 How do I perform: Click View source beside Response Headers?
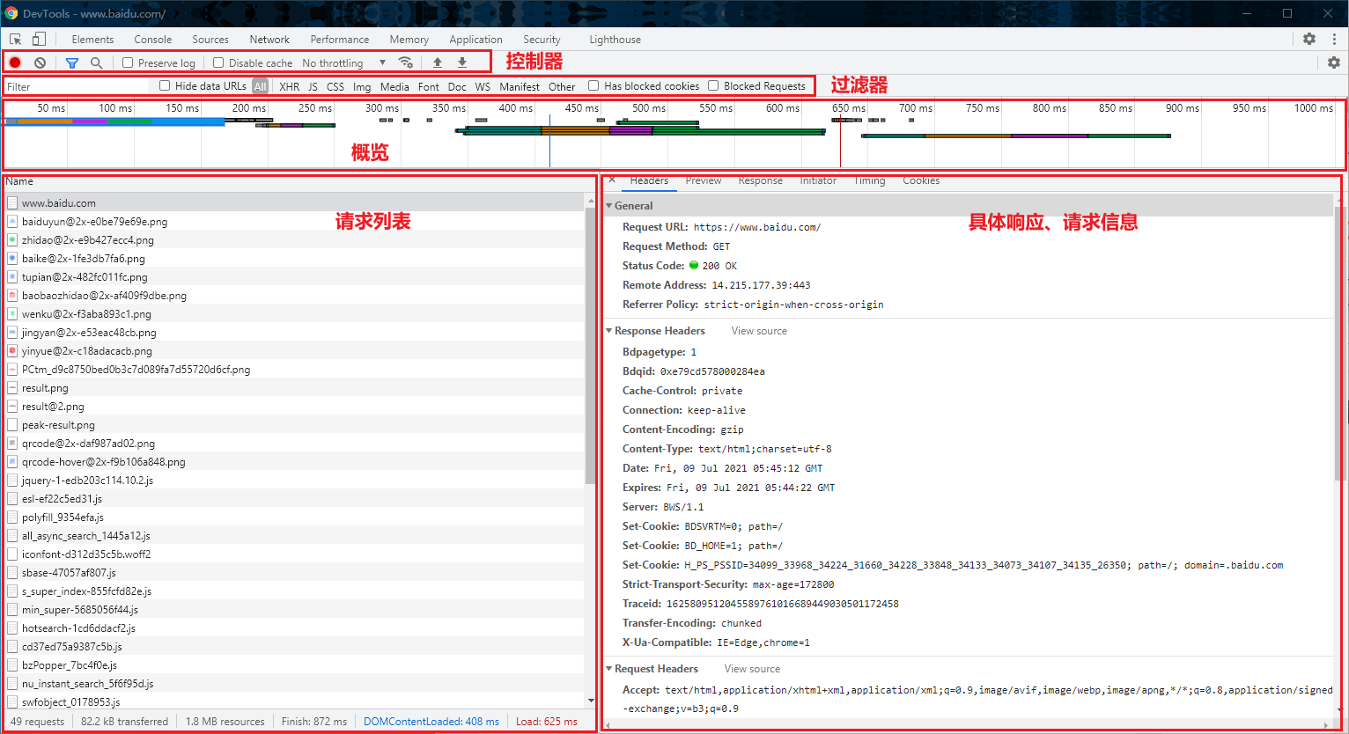pos(759,331)
